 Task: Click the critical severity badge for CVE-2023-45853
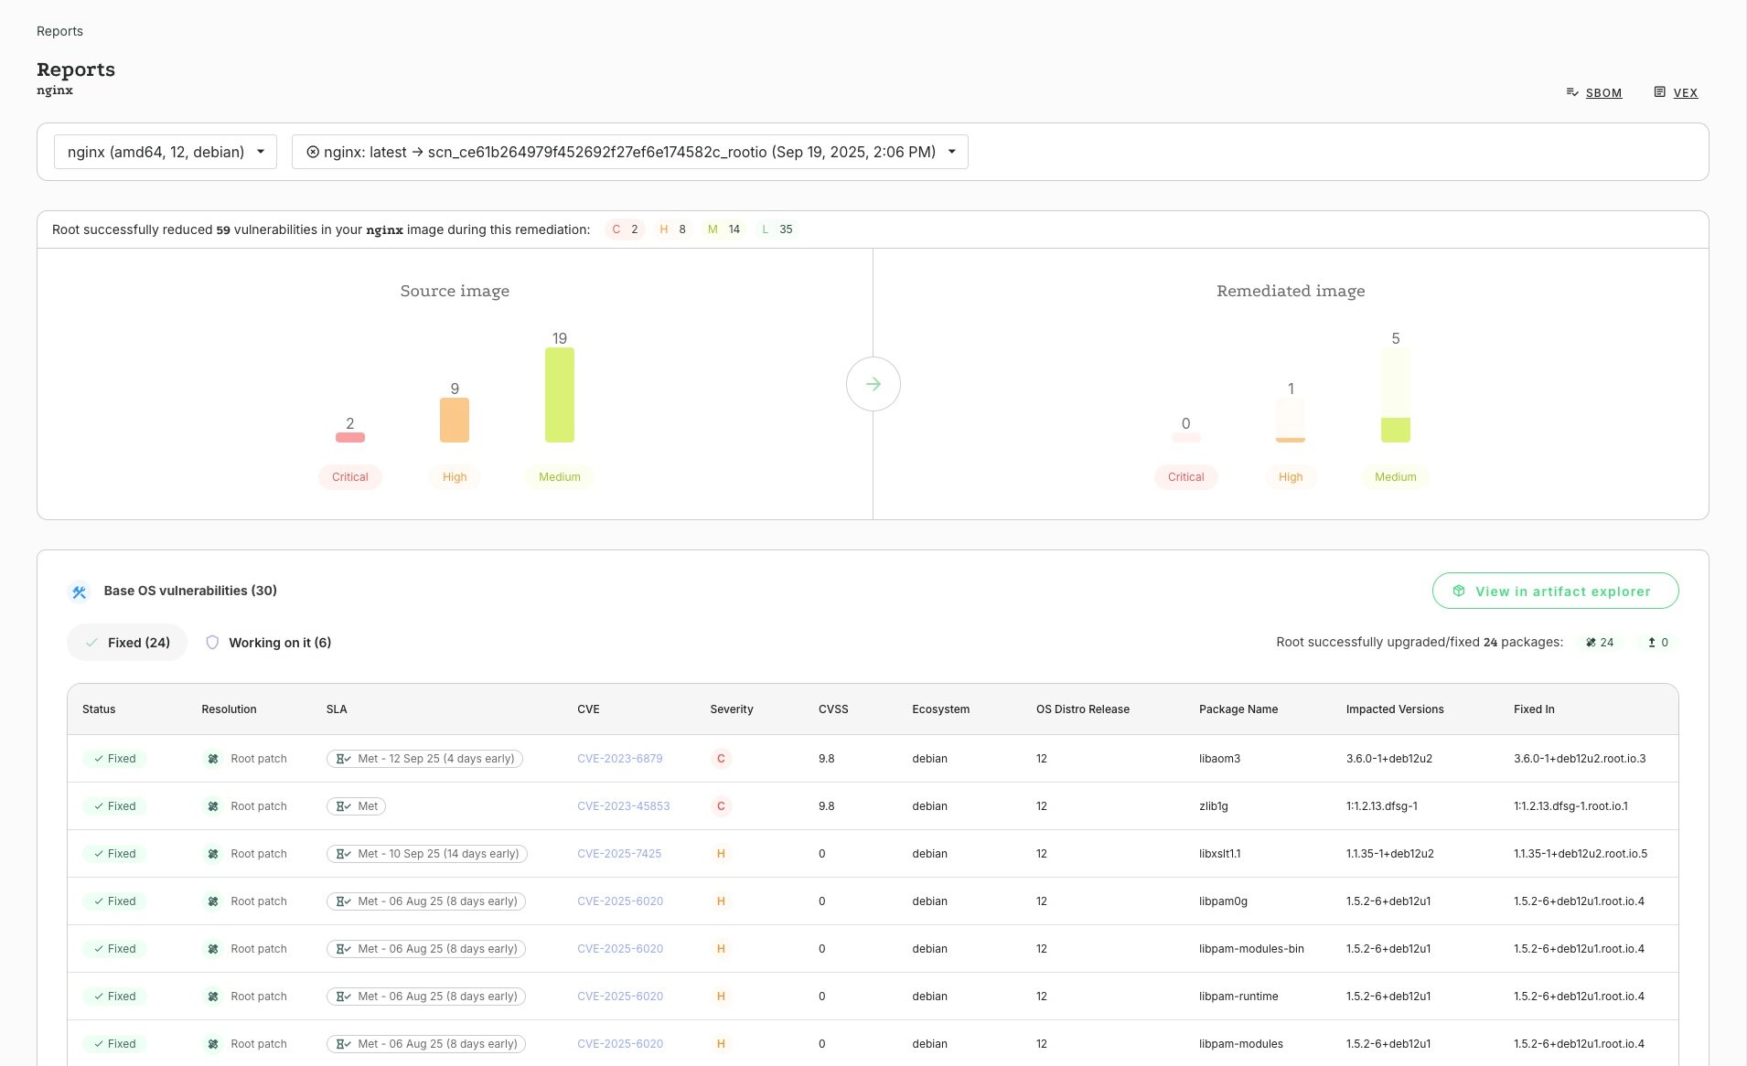click(721, 806)
